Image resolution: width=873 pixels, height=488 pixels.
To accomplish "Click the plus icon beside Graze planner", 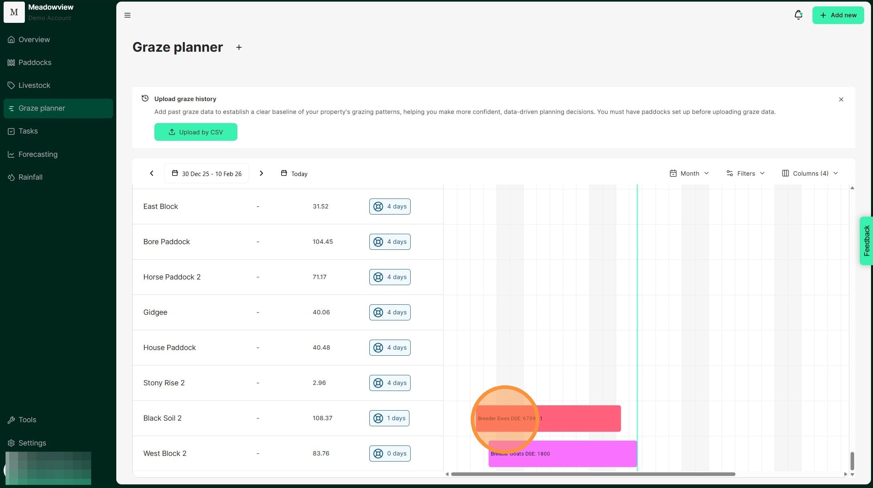I will click(x=239, y=47).
